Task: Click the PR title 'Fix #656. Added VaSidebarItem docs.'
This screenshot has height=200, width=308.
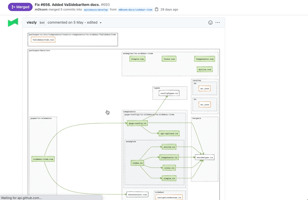Action: coord(67,4)
